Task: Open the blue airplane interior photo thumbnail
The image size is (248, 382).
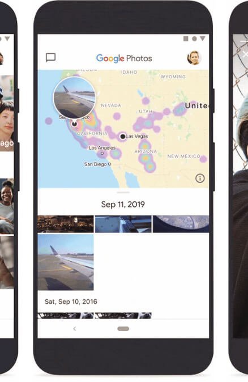Action: pos(123,224)
